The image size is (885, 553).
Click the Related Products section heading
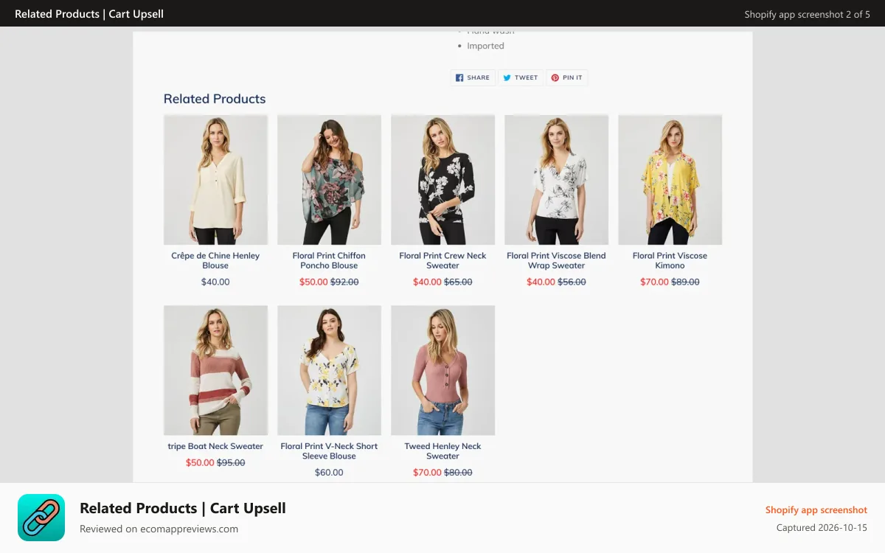click(215, 99)
